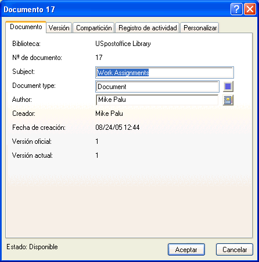Click the Author field showing Mike Palu
The height and width of the screenshot is (262, 259).
(157, 100)
